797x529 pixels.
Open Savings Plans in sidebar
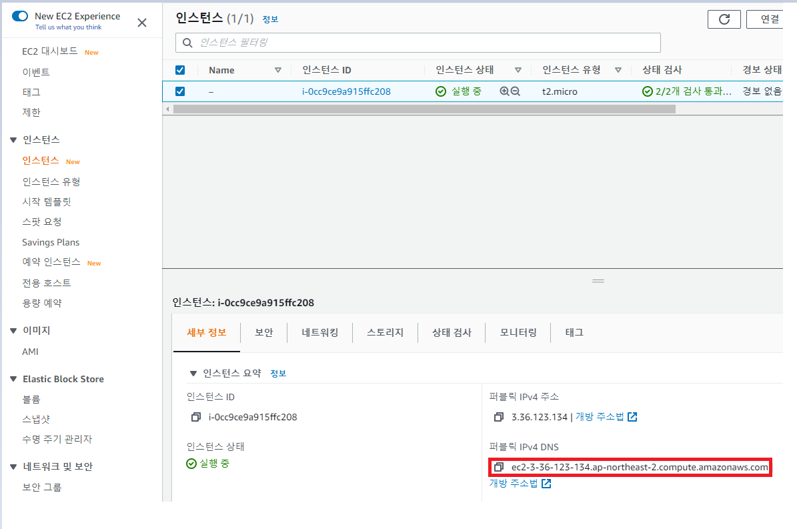pos(51,242)
